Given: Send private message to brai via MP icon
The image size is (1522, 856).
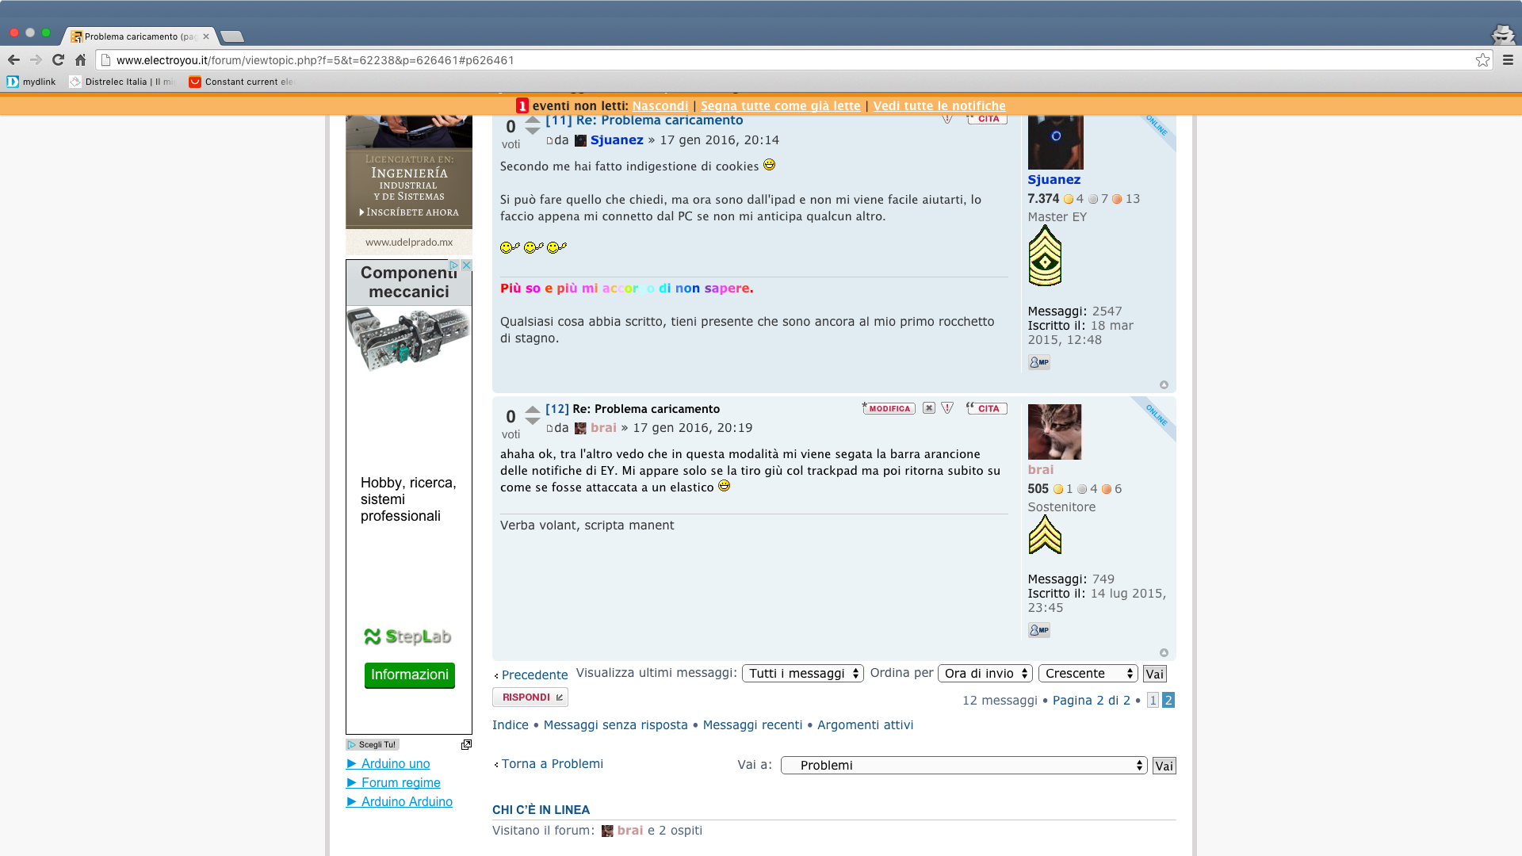Looking at the screenshot, I should (x=1038, y=630).
